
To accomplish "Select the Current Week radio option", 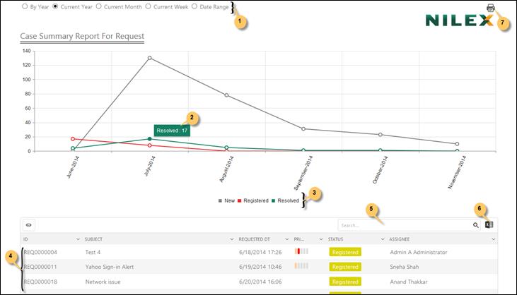I will pyautogui.click(x=148, y=6).
